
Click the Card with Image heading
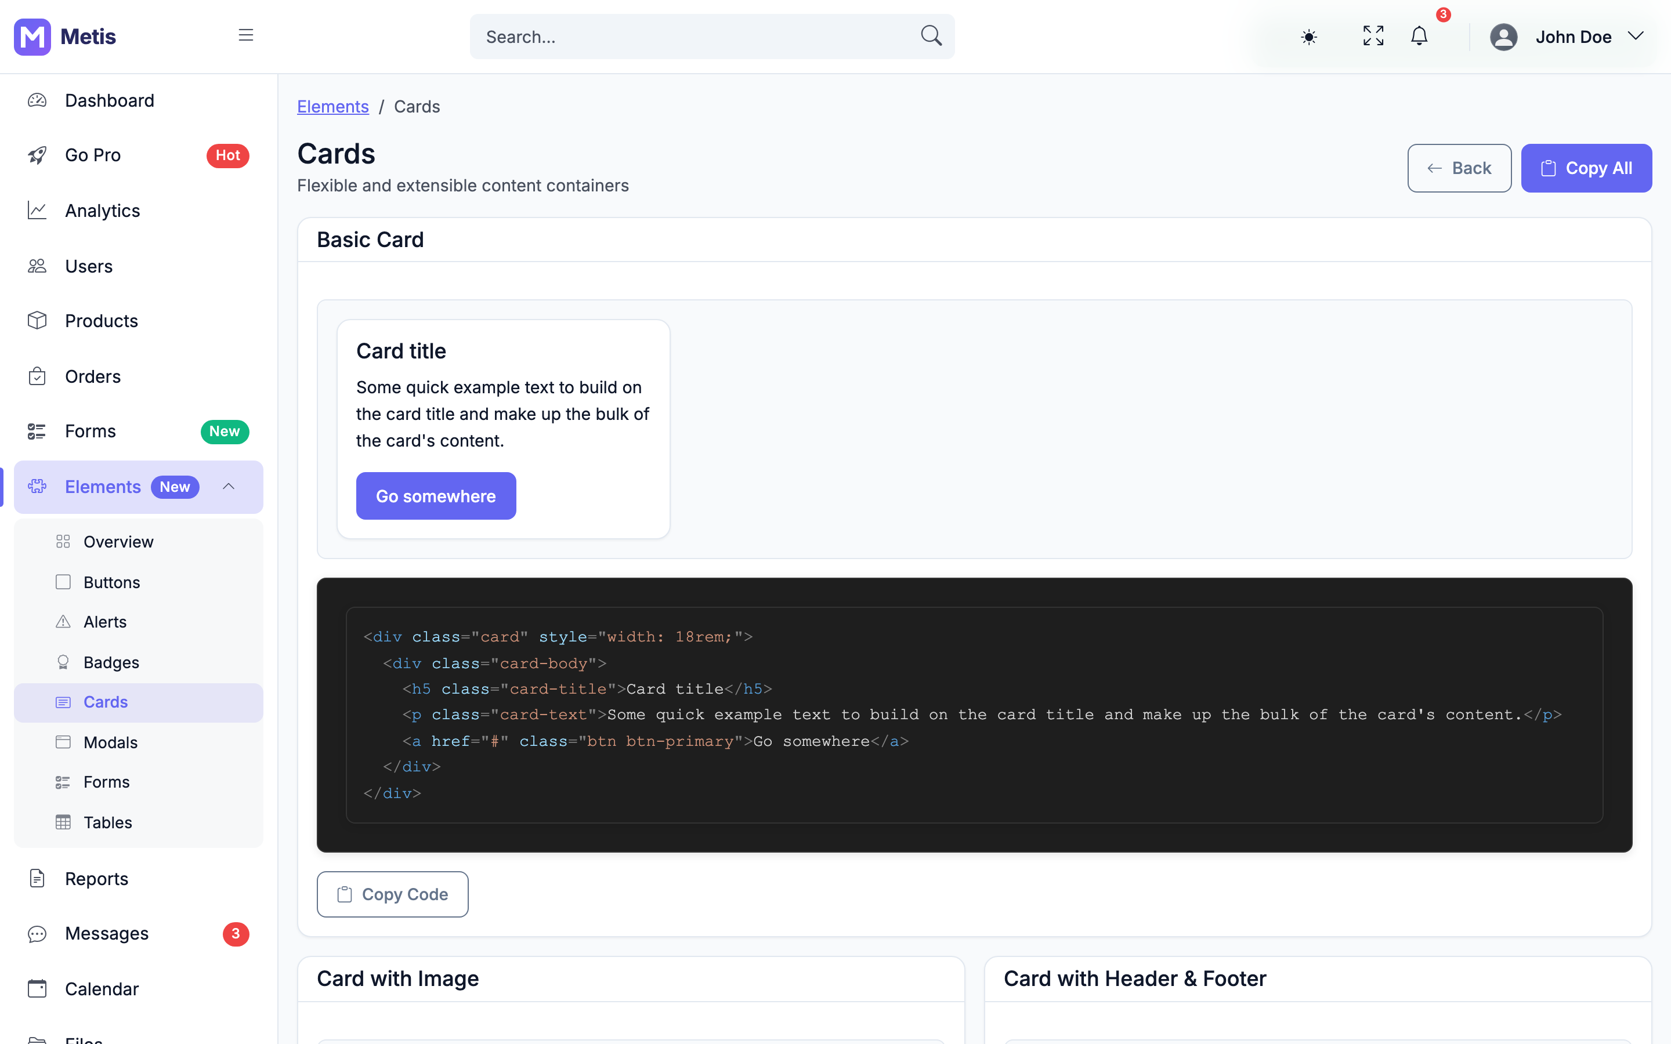click(397, 978)
